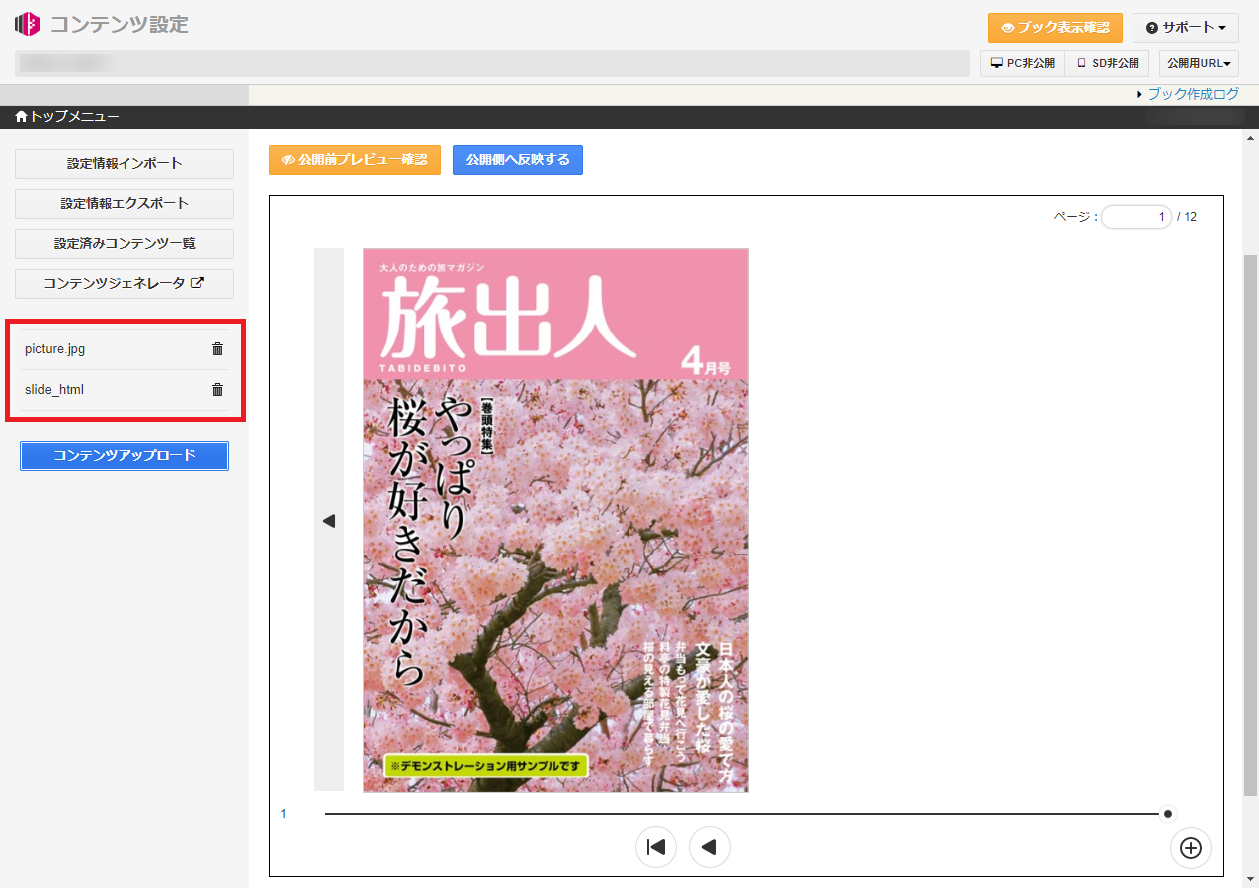
Task: Click the コンテンツアップロード button
Action: click(125, 456)
